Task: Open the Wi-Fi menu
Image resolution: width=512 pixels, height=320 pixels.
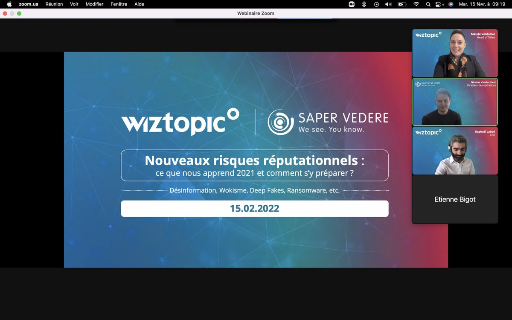Action: [x=416, y=4]
